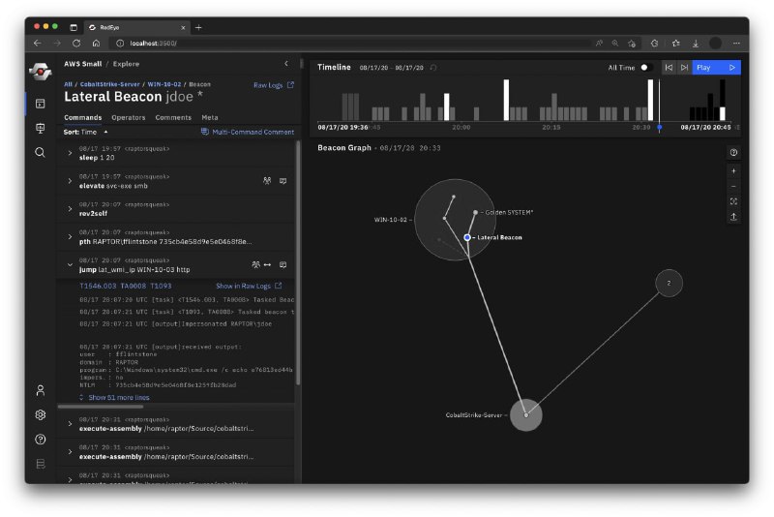Switch to the Meta tab
774x517 pixels.
(x=209, y=117)
